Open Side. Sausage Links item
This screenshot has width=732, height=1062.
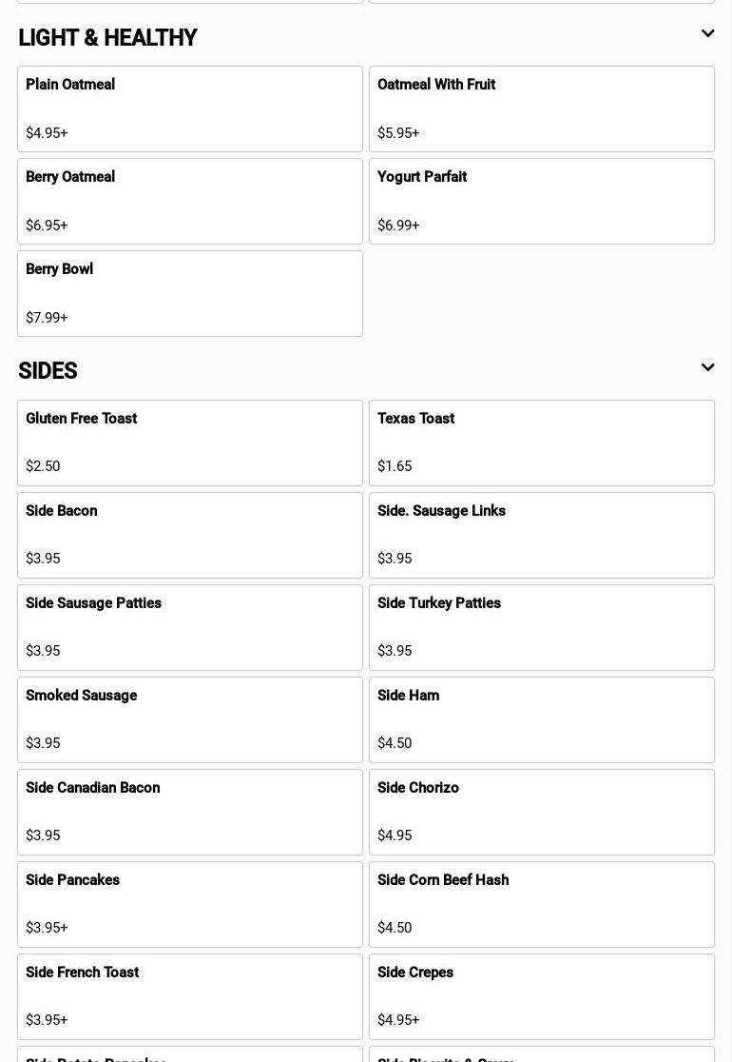coord(541,535)
